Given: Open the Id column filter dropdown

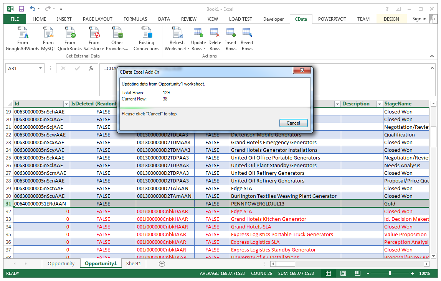Looking at the screenshot, I should tap(66, 104).
